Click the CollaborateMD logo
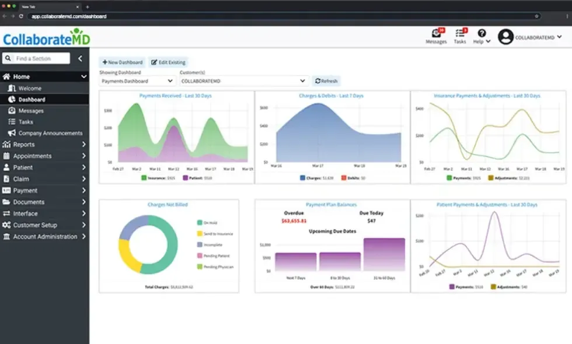This screenshot has width=572, height=344. [46, 37]
